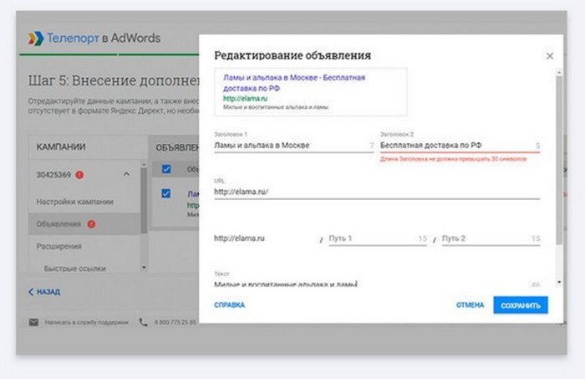Viewport: 585px width, 379px height.
Task: Open Настройки кампании in the sidebar
Action: [75, 202]
